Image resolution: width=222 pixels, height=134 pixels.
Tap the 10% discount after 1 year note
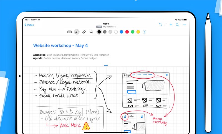pos(70,119)
